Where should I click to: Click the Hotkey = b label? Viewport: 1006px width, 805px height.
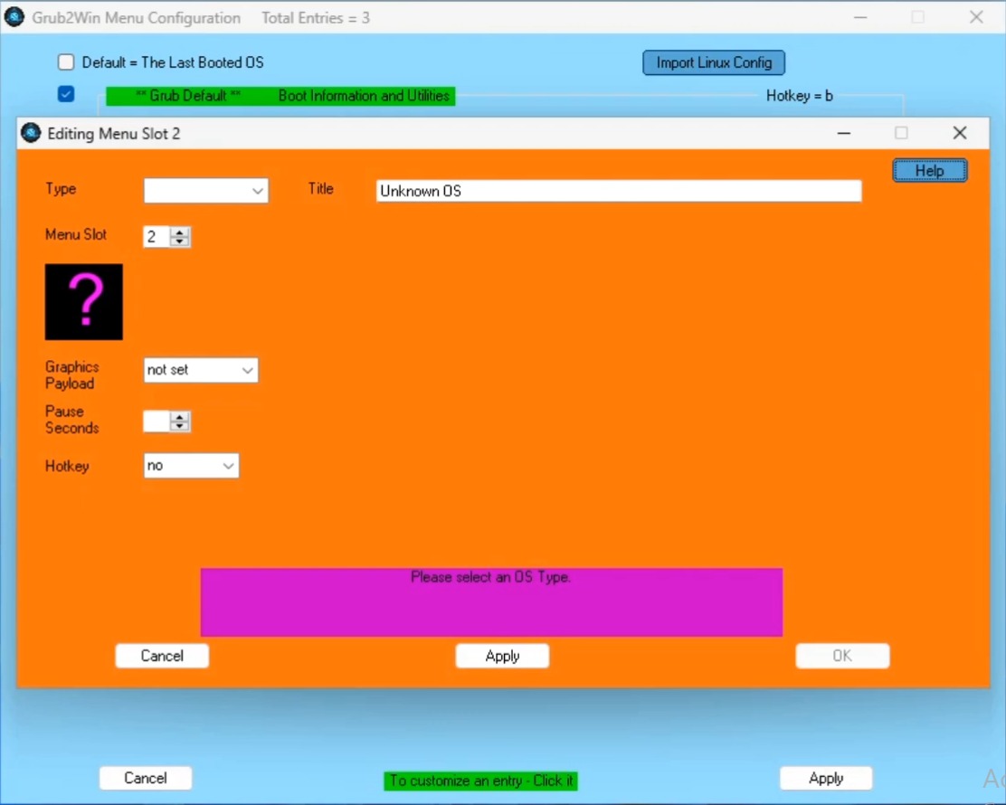click(x=800, y=96)
